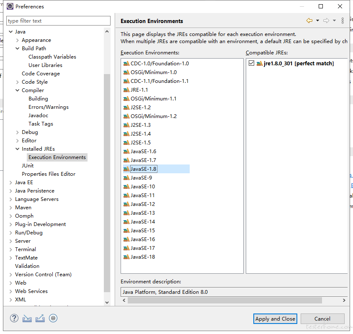The height and width of the screenshot is (334, 353).
Task: Click the Help question mark icon
Action: pos(14,318)
